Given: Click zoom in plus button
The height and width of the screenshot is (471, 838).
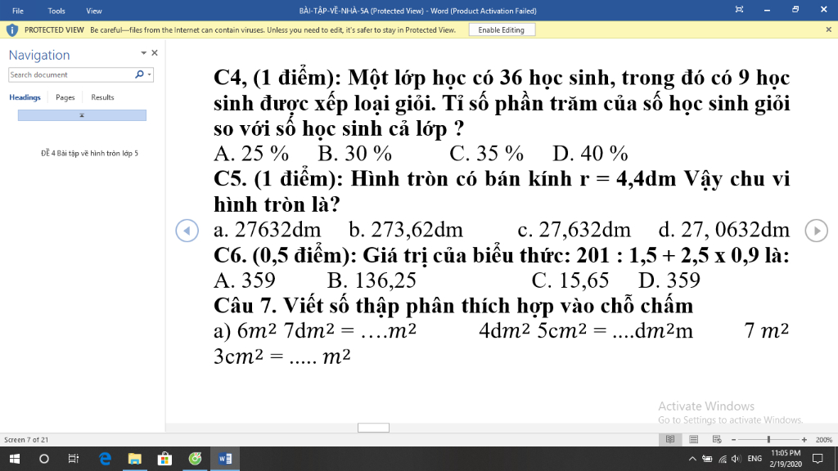Looking at the screenshot, I should (804, 439).
